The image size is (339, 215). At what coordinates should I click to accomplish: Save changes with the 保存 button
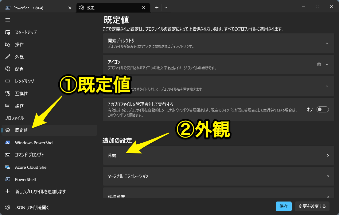pos(283,206)
